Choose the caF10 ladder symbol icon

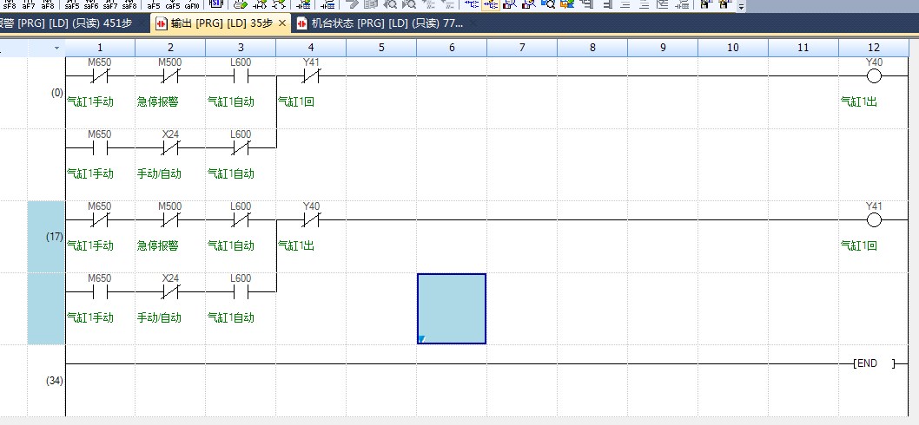tap(192, 4)
